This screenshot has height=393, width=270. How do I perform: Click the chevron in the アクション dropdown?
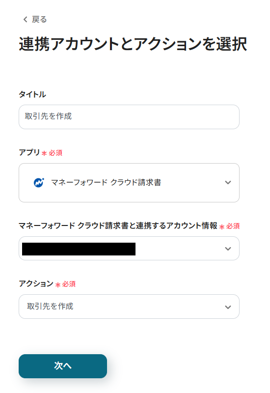228,307
